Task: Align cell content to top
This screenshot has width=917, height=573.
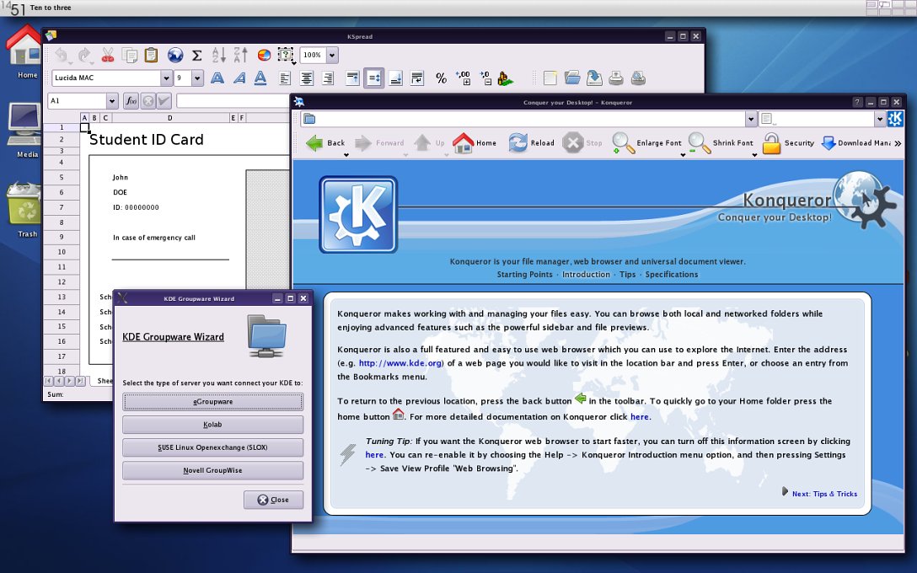Action: 352,78
